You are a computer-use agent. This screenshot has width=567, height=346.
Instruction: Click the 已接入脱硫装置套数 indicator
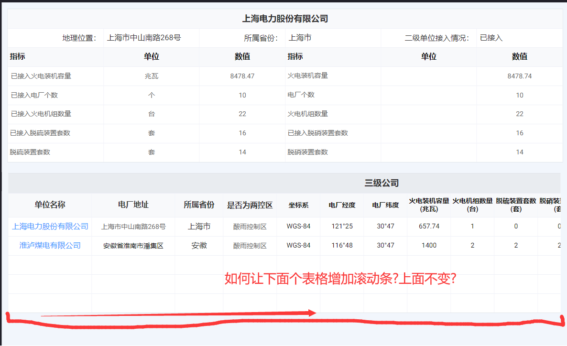[x=40, y=133]
